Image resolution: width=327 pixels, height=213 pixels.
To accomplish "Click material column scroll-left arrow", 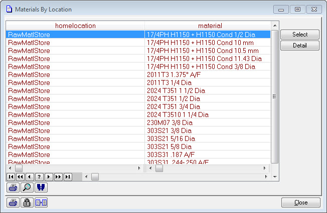I will 150,168.
